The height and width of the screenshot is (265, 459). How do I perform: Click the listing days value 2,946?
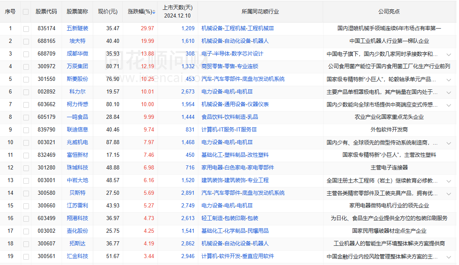[188, 256]
